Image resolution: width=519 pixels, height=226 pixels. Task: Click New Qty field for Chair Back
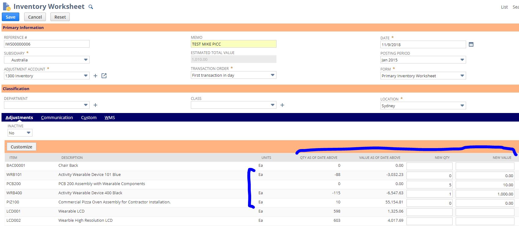point(429,166)
